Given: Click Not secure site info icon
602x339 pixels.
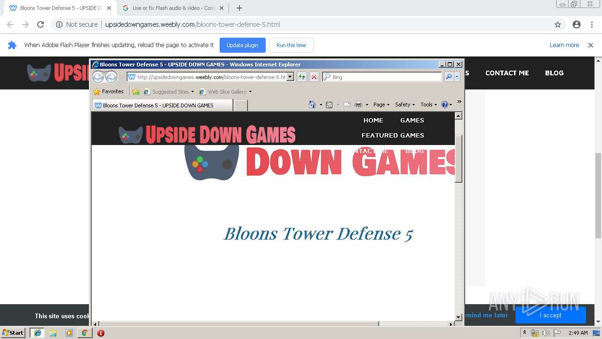Looking at the screenshot, I should (59, 24).
